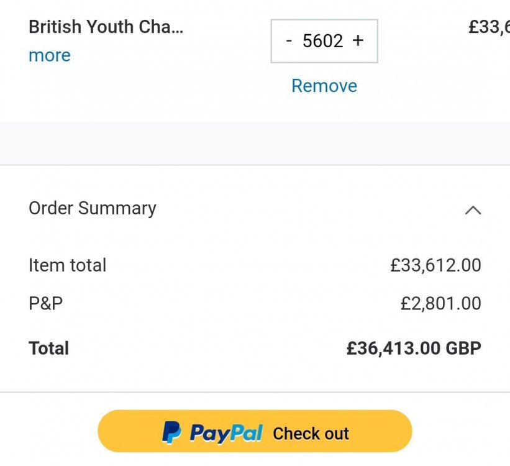Collapse Order Summary using the chevron
Viewport: 510px width, 466px height.
(x=473, y=210)
